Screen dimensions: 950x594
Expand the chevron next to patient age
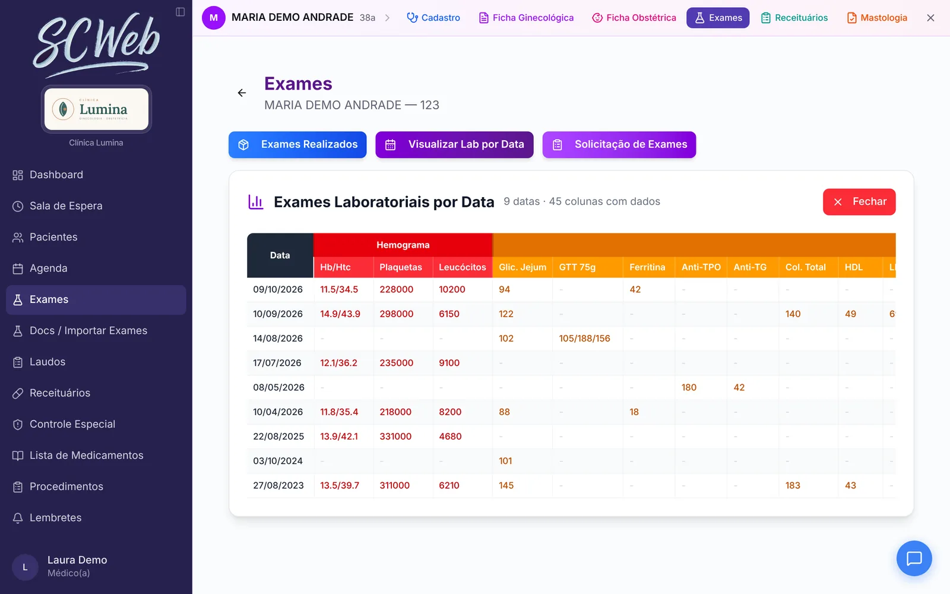(x=387, y=18)
